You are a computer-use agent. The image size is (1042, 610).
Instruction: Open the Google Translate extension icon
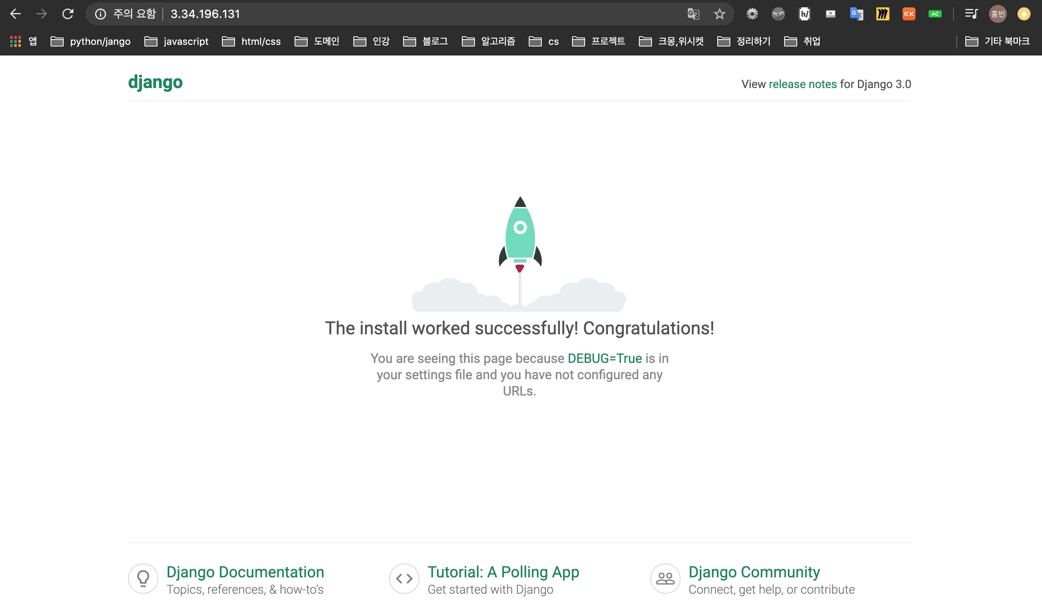(856, 14)
